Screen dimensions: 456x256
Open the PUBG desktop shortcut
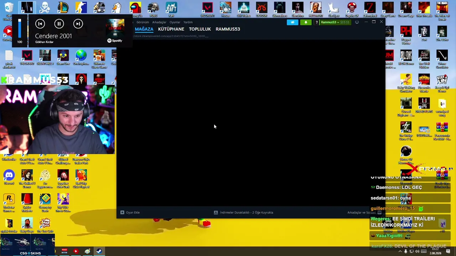[153, 10]
